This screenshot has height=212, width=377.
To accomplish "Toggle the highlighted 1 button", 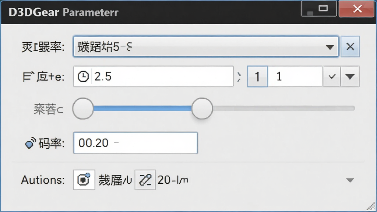I will [257, 77].
